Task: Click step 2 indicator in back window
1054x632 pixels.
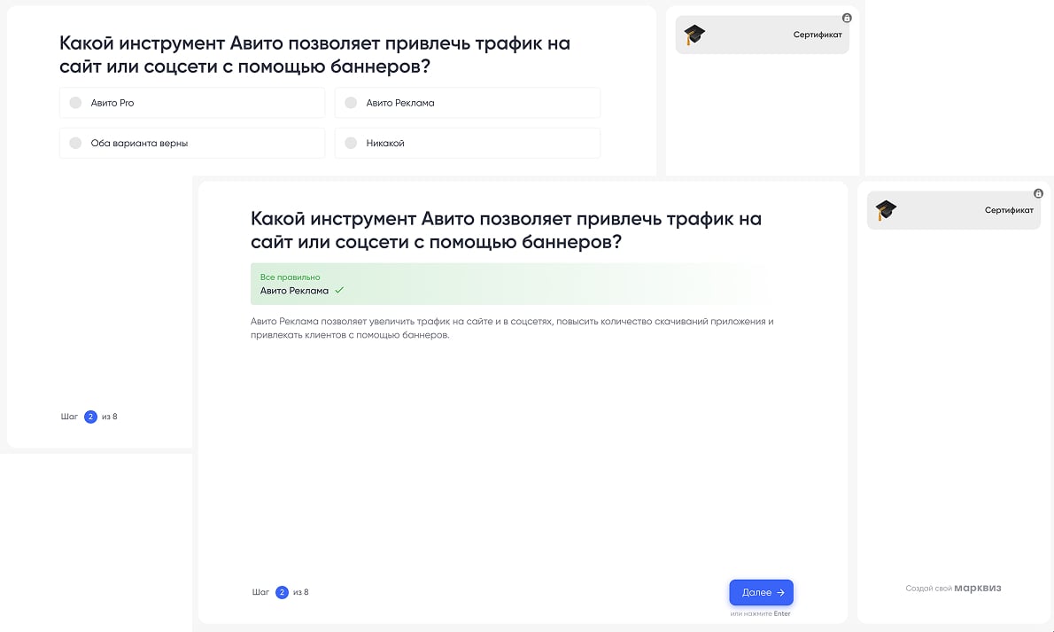Action: coord(90,417)
